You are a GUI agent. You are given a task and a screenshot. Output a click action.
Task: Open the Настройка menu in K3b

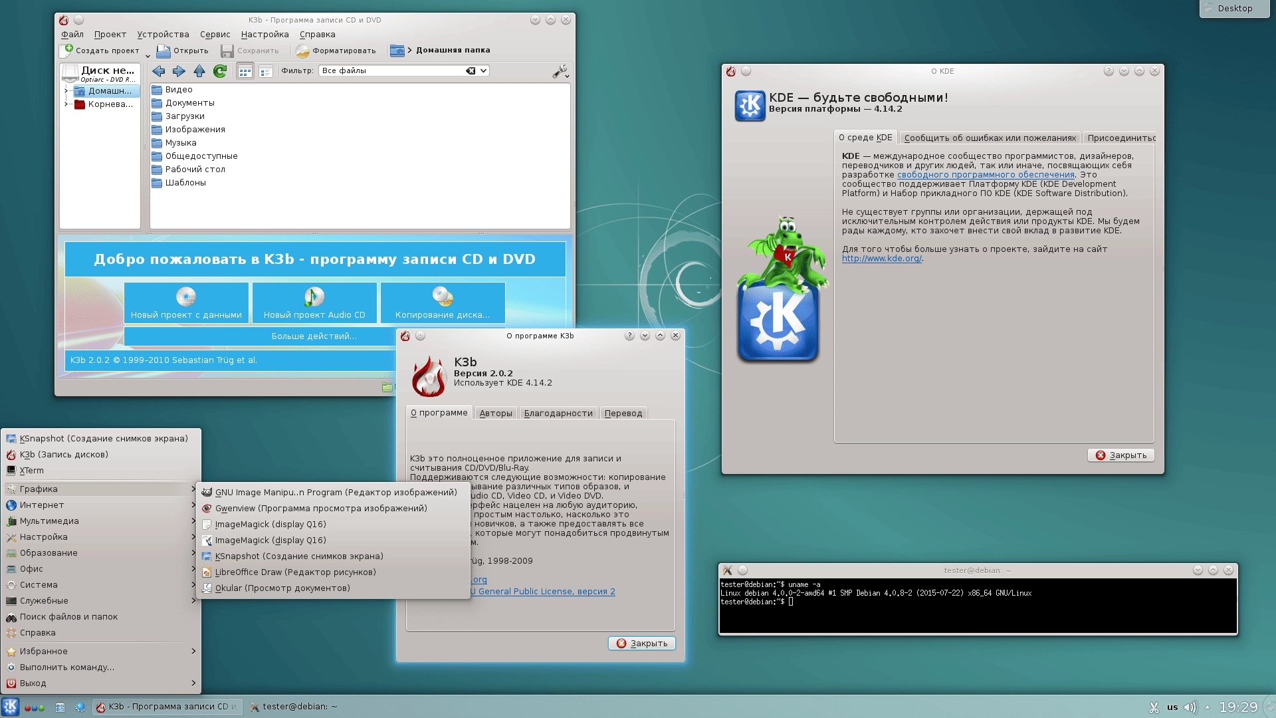pyautogui.click(x=265, y=35)
